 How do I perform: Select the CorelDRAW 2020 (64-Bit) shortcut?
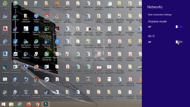tap(47, 56)
